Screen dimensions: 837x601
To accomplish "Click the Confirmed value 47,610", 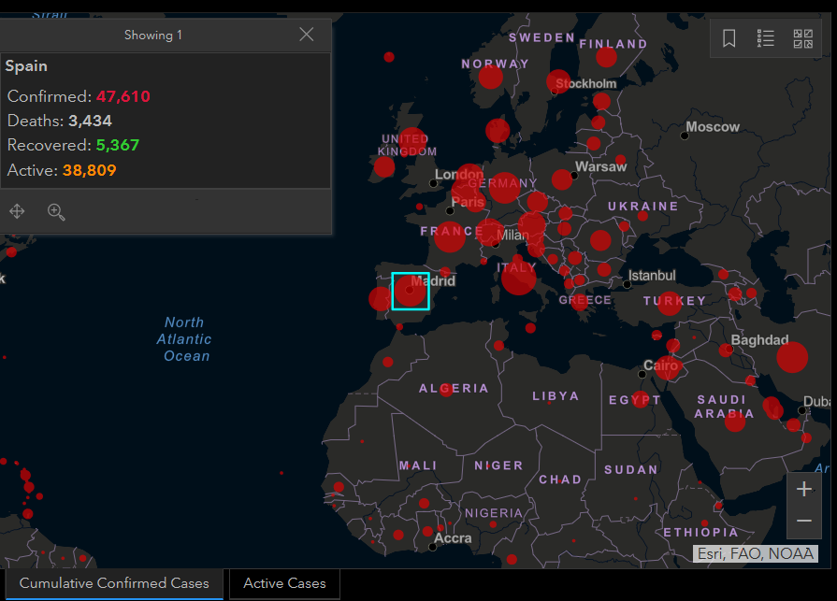I will [123, 96].
